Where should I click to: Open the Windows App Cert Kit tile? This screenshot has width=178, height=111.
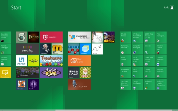[5, 61]
